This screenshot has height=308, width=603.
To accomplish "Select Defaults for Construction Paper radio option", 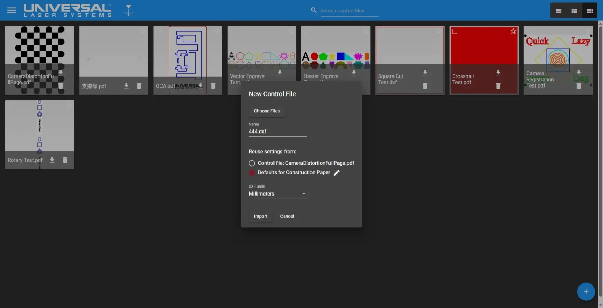I will 252,173.
